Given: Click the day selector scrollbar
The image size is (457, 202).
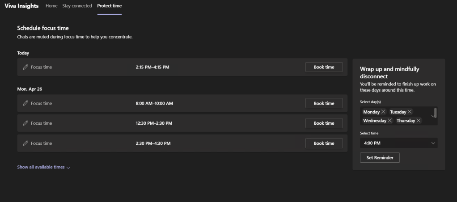Looking at the screenshot, I should tap(436, 112).
